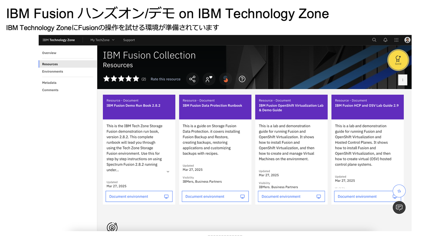Open Document environment for HCP and OSV Guide
Screen dimensions: 430x236
coord(367,196)
